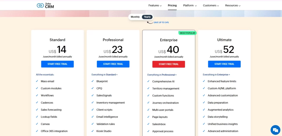Select the Data preparation feature

(218, 103)
